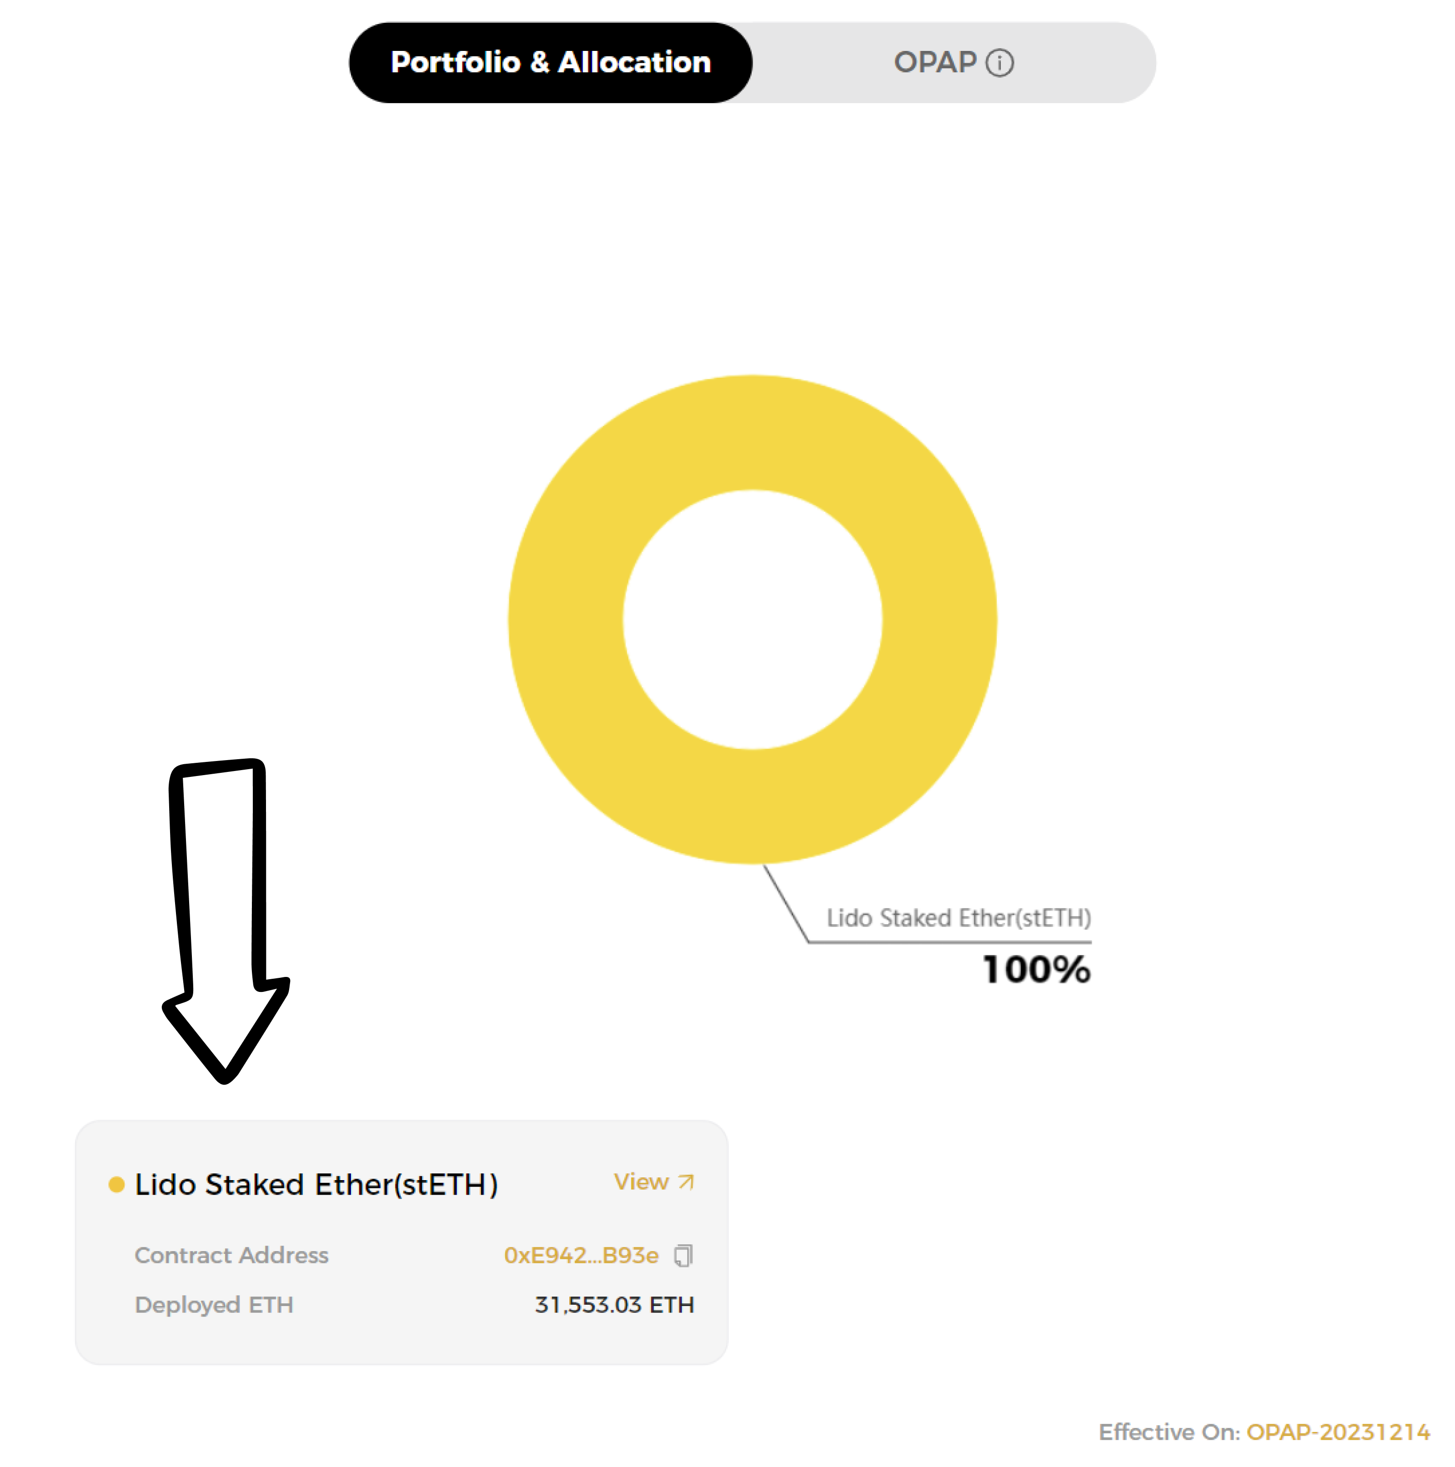Open the OPAP-20231214 proposal link
Image resolution: width=1455 pixels, height=1467 pixels.
[x=1337, y=1432]
